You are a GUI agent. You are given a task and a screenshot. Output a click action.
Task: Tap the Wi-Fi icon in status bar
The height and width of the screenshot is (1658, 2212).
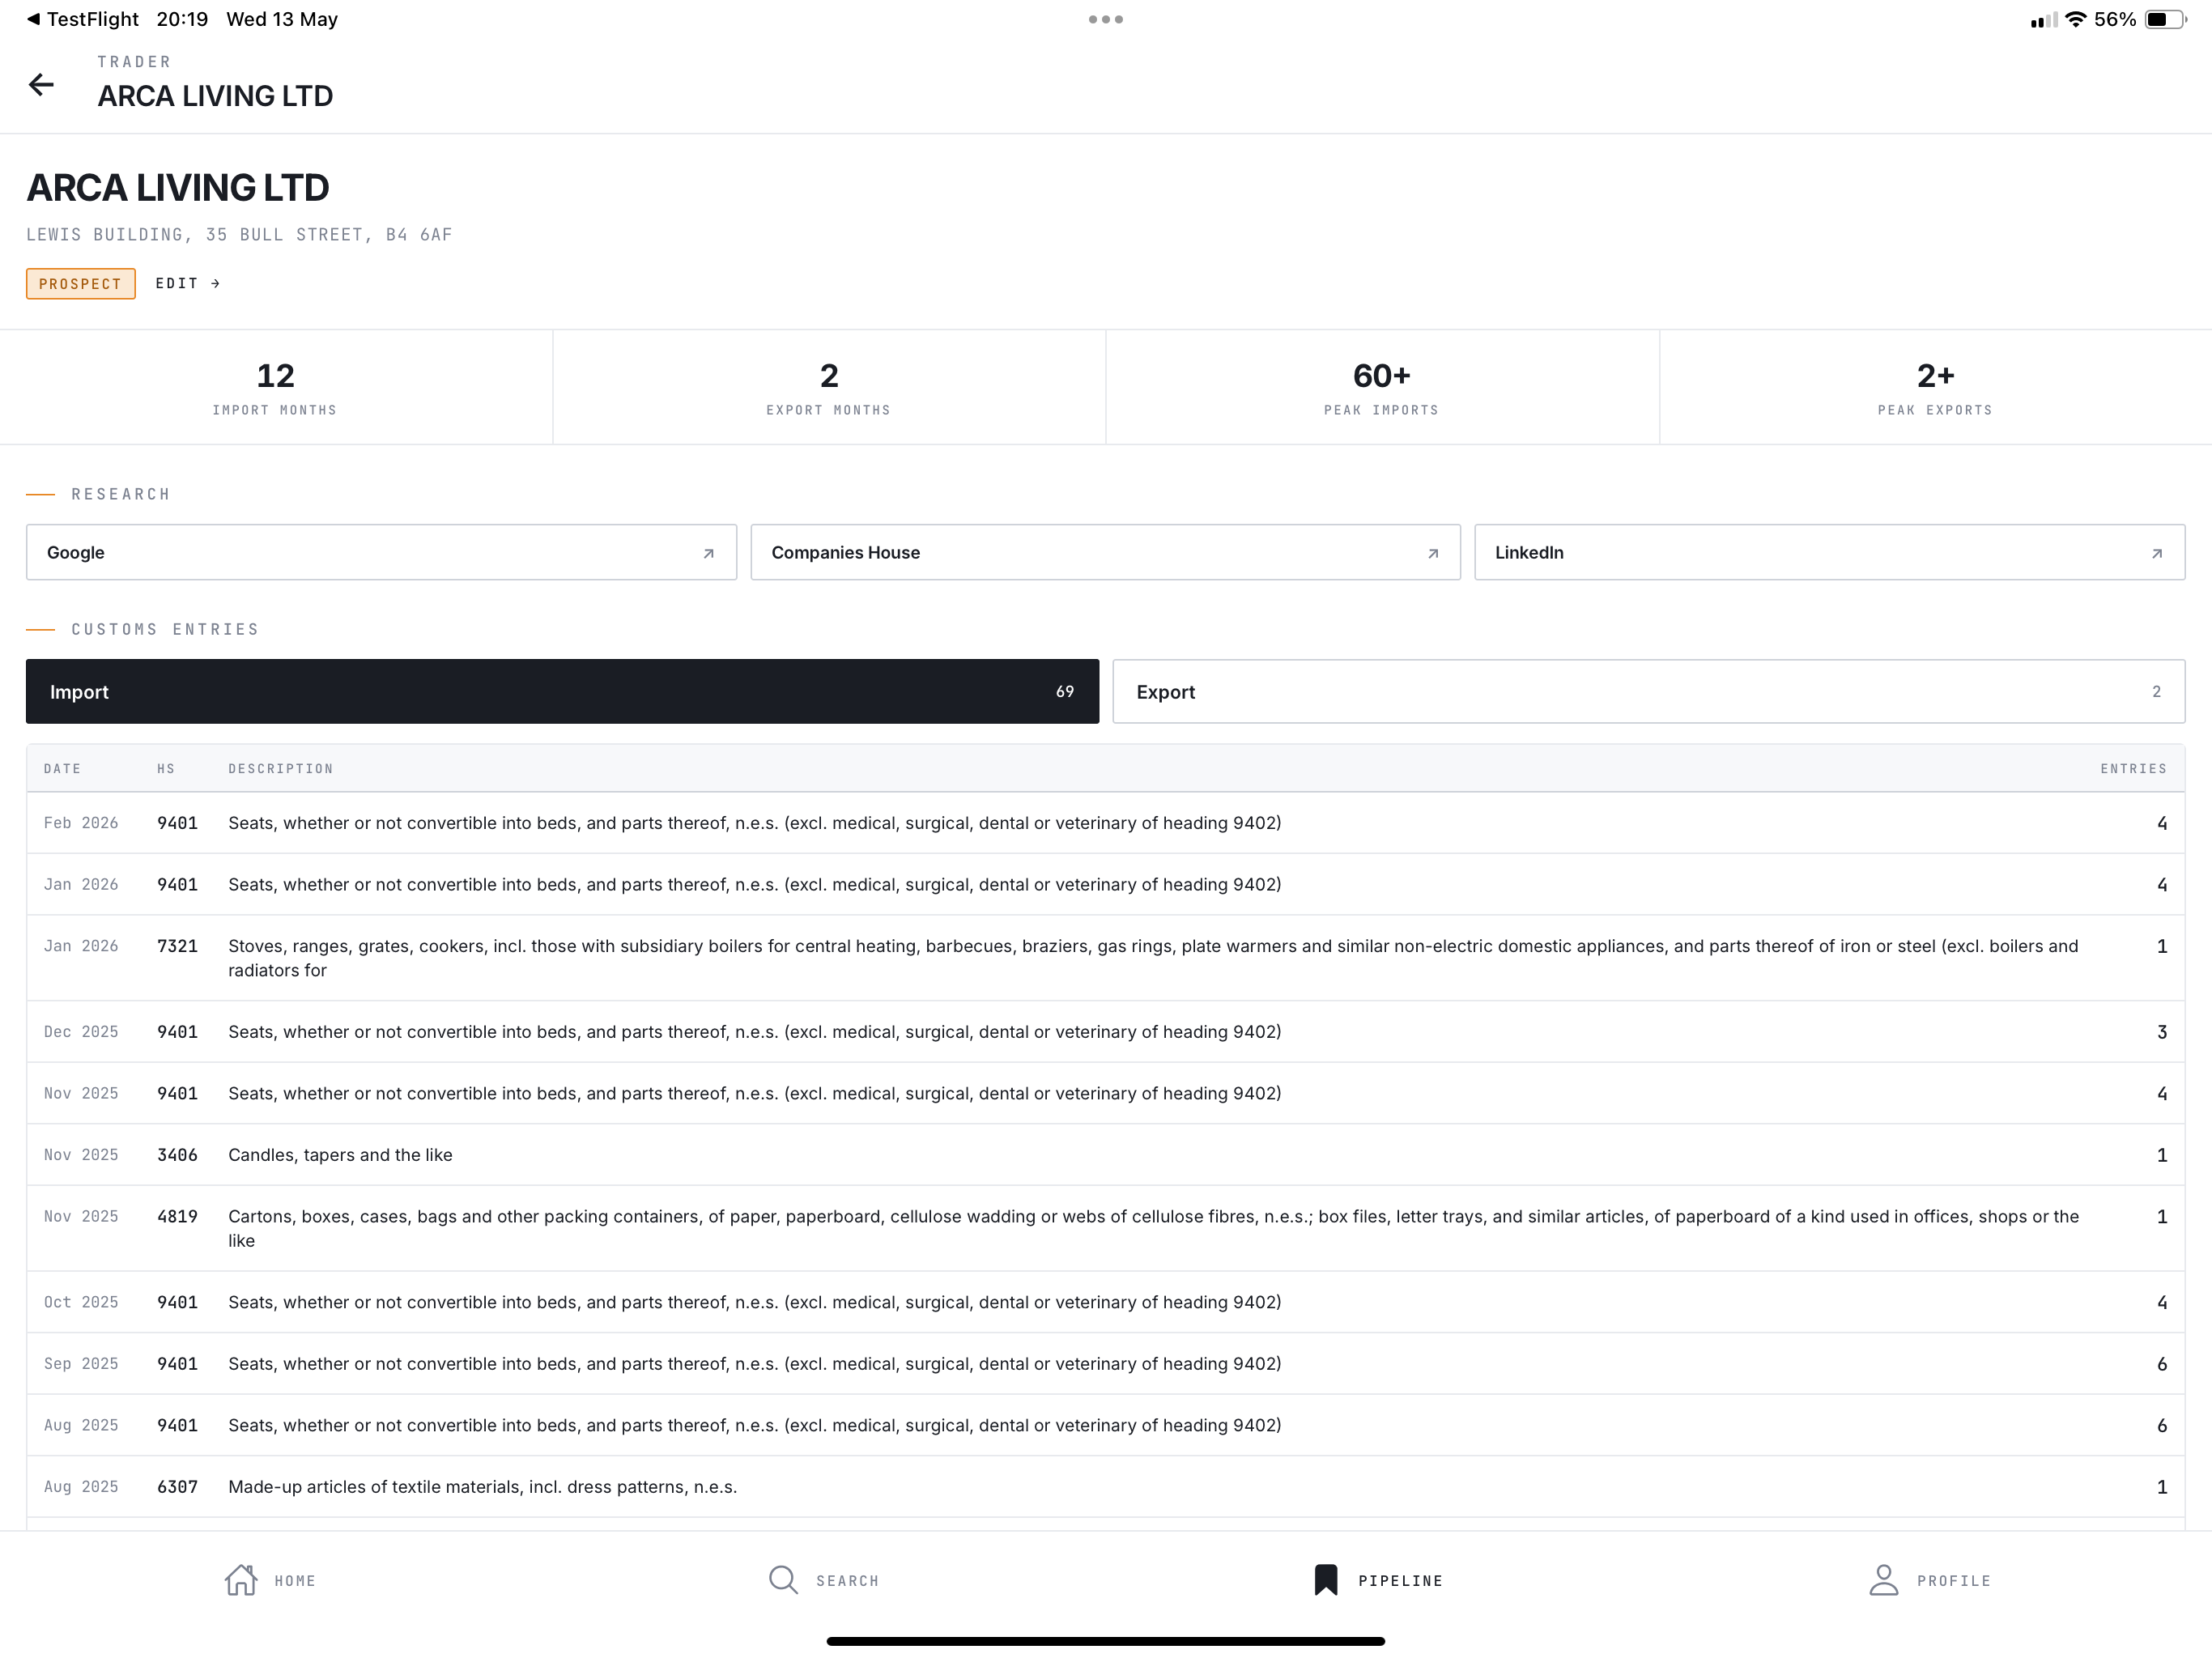pyautogui.click(x=2076, y=19)
